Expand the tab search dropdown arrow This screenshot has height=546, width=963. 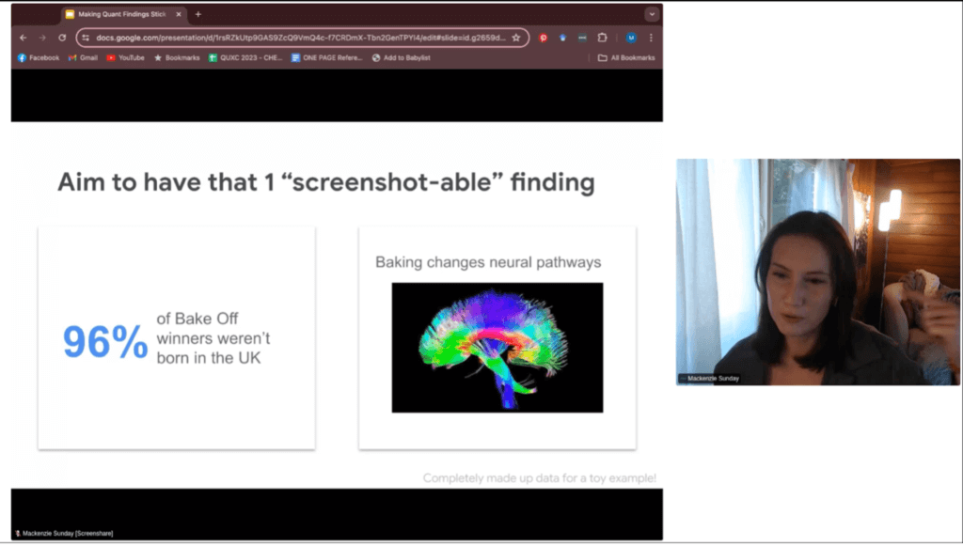(651, 14)
